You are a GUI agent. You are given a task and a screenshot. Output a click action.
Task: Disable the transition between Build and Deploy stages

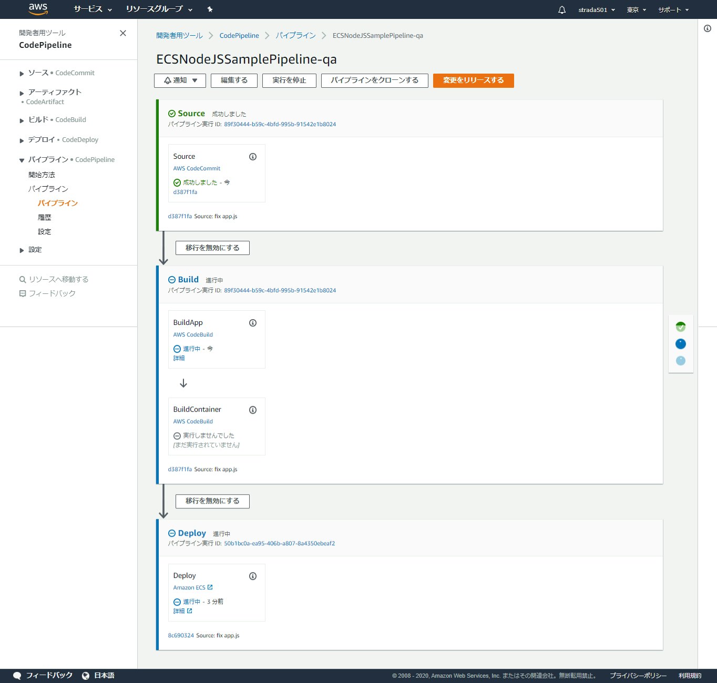(x=212, y=501)
